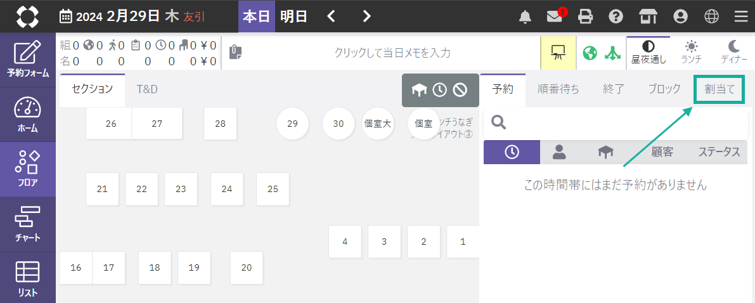Open the language globe icon in header

[x=711, y=16]
